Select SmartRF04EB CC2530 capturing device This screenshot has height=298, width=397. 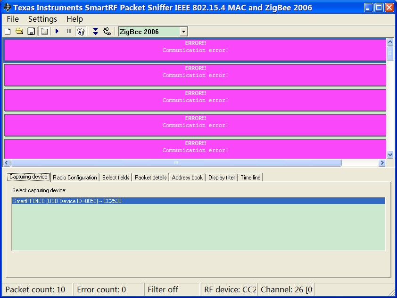[198, 201]
